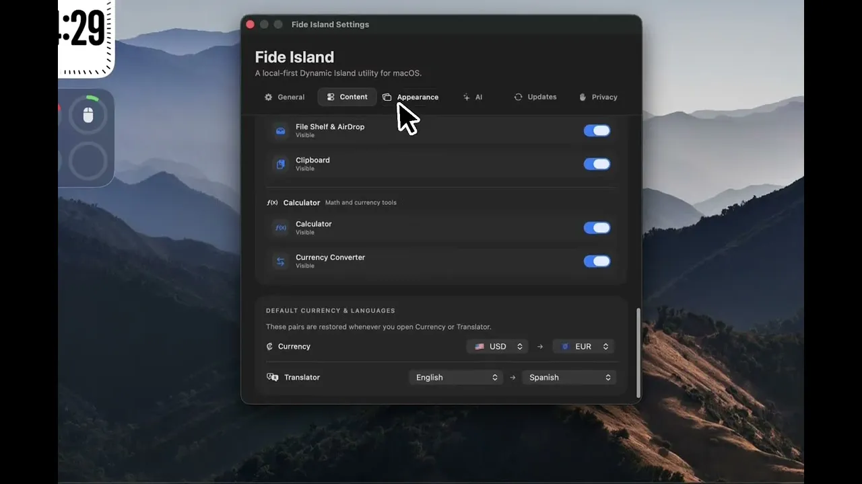
Task: Click the Currency Converter arrows icon
Action: point(281,261)
